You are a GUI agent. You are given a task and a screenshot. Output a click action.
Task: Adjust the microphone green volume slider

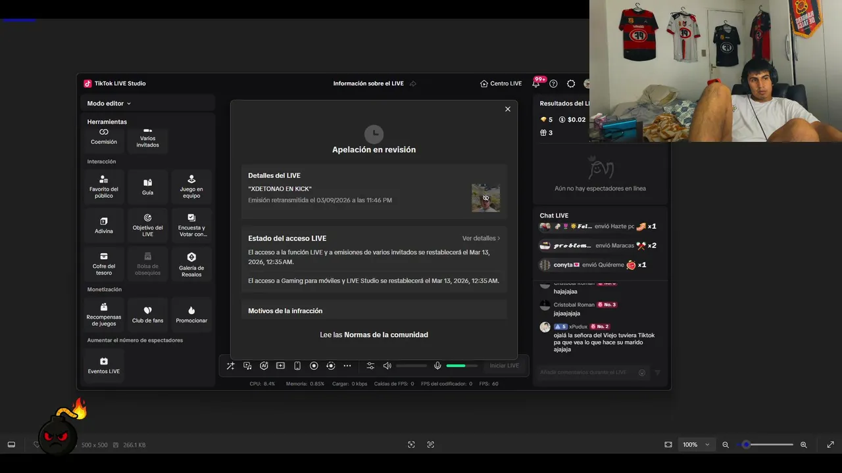tap(462, 366)
